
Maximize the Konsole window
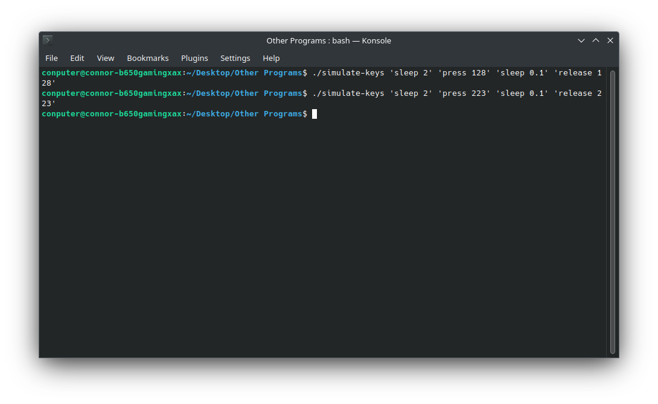tap(596, 40)
